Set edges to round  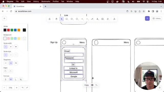tap(11, 71)
